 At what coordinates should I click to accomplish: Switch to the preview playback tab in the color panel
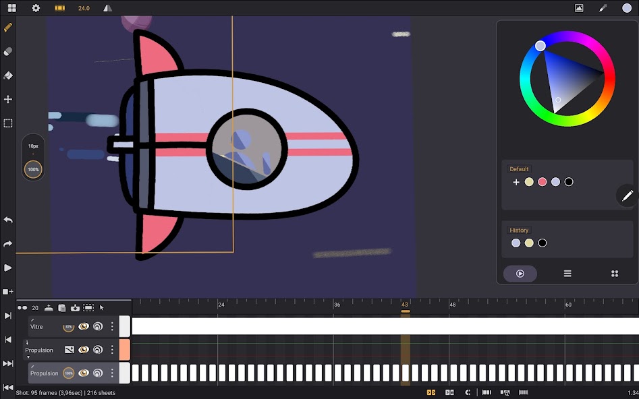(x=520, y=274)
